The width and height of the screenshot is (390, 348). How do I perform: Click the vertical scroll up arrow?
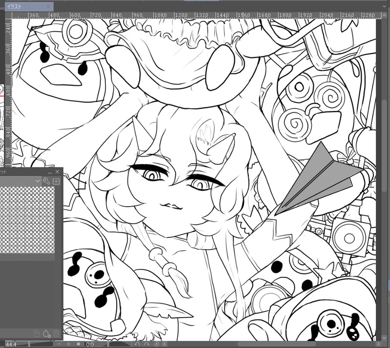384,16
